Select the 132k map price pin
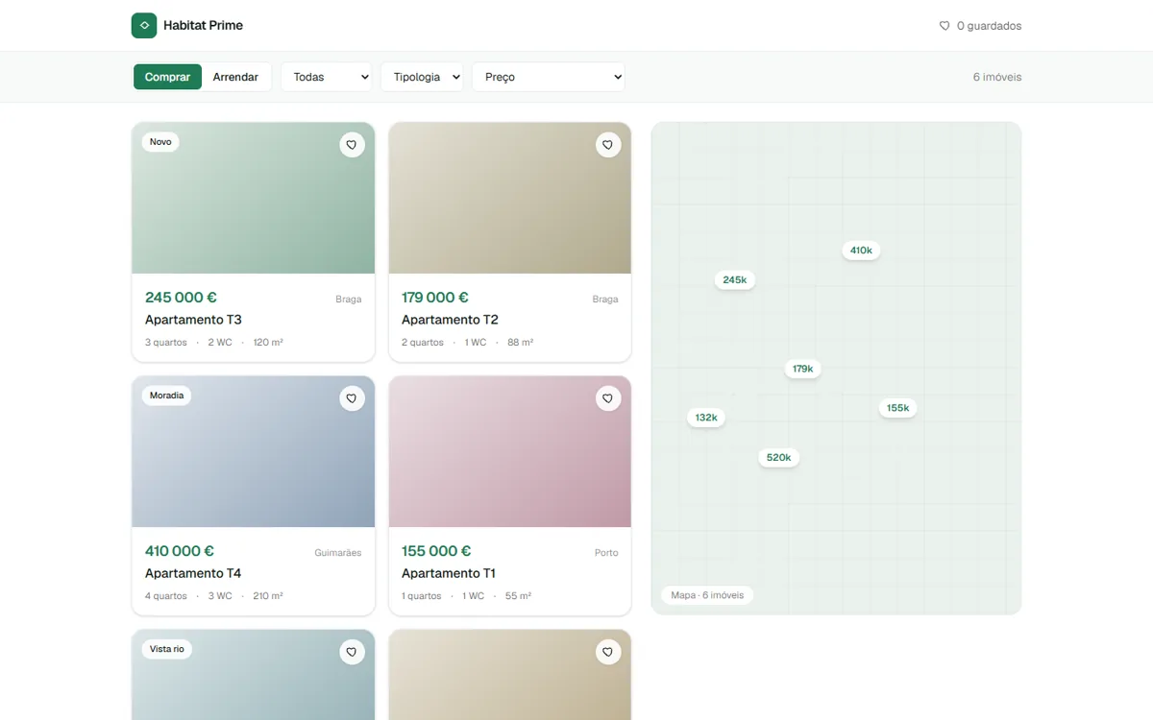 point(706,418)
